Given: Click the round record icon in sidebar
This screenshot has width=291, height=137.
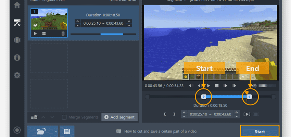Looking at the screenshot, I should pyautogui.click(x=17, y=130).
